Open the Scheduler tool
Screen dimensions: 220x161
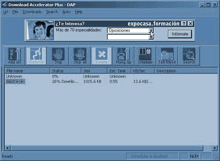(x=145, y=56)
